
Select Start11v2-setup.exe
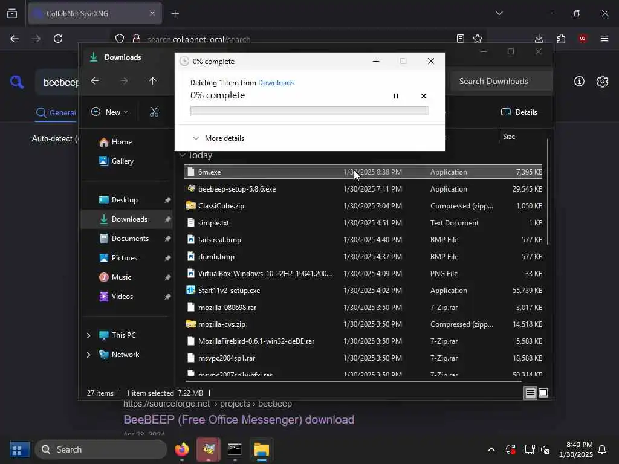(x=363, y=291)
